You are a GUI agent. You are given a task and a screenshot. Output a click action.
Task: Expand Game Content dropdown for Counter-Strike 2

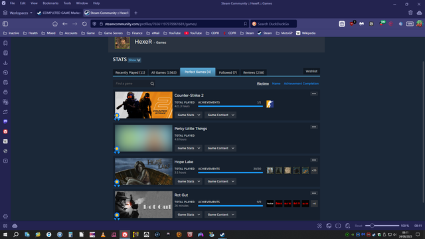pyautogui.click(x=220, y=115)
